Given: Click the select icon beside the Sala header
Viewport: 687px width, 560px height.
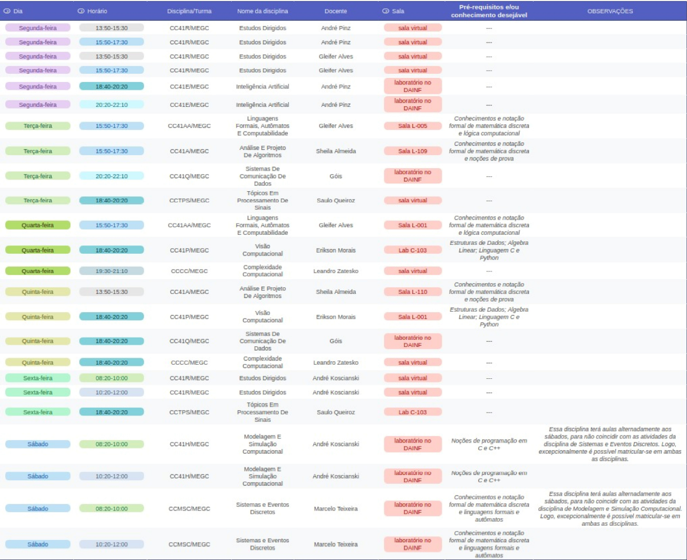Looking at the screenshot, I should [386, 11].
